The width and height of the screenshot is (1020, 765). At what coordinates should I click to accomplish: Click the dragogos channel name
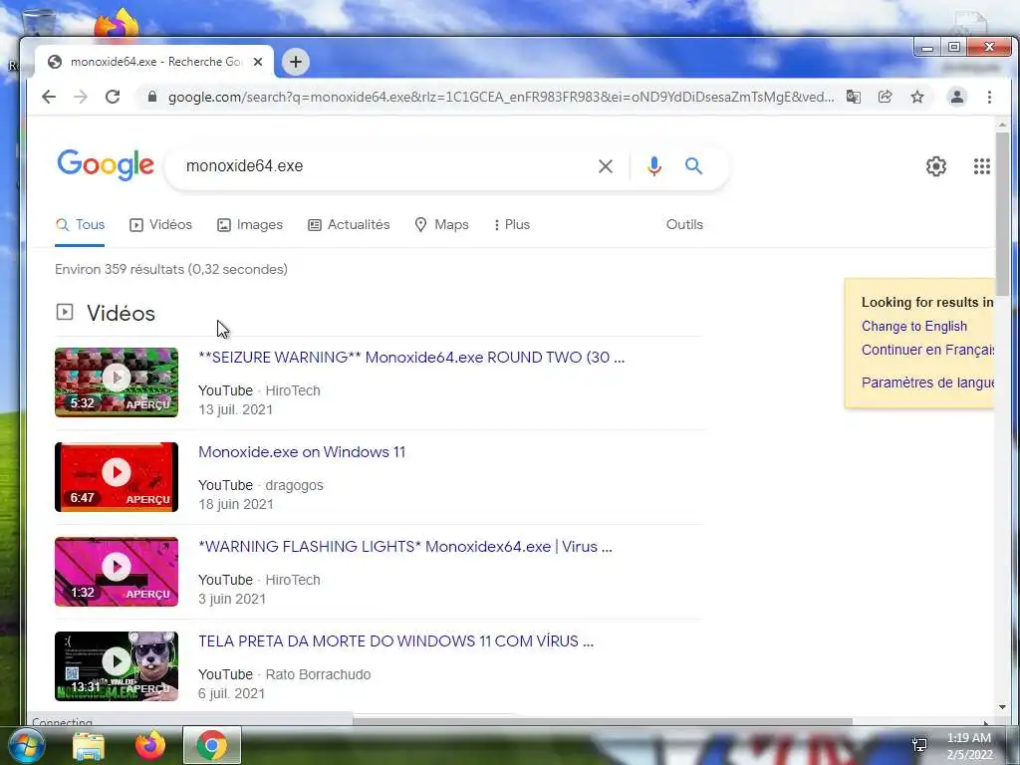click(x=294, y=486)
